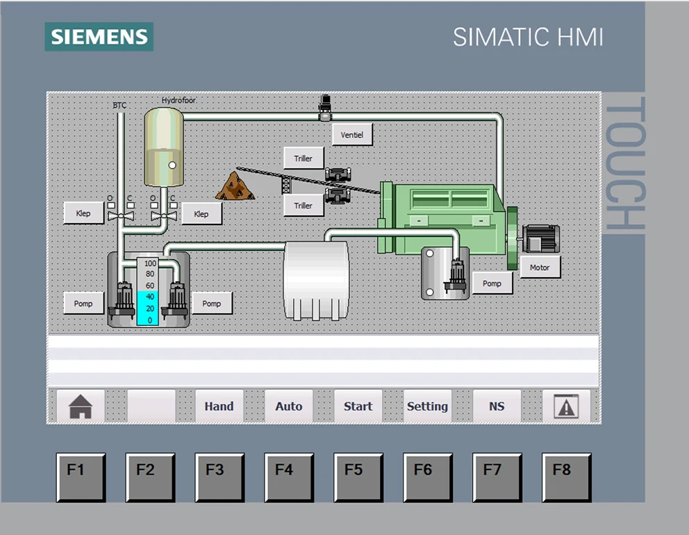Select the valve symbol below the Hydrofoor tank

[164, 215]
